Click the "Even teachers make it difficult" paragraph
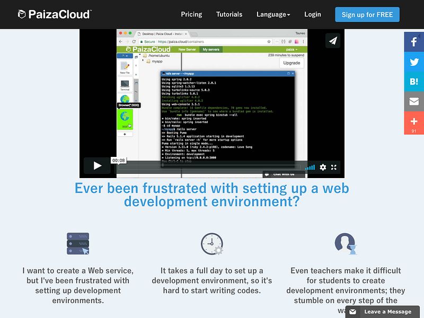 tap(346, 290)
